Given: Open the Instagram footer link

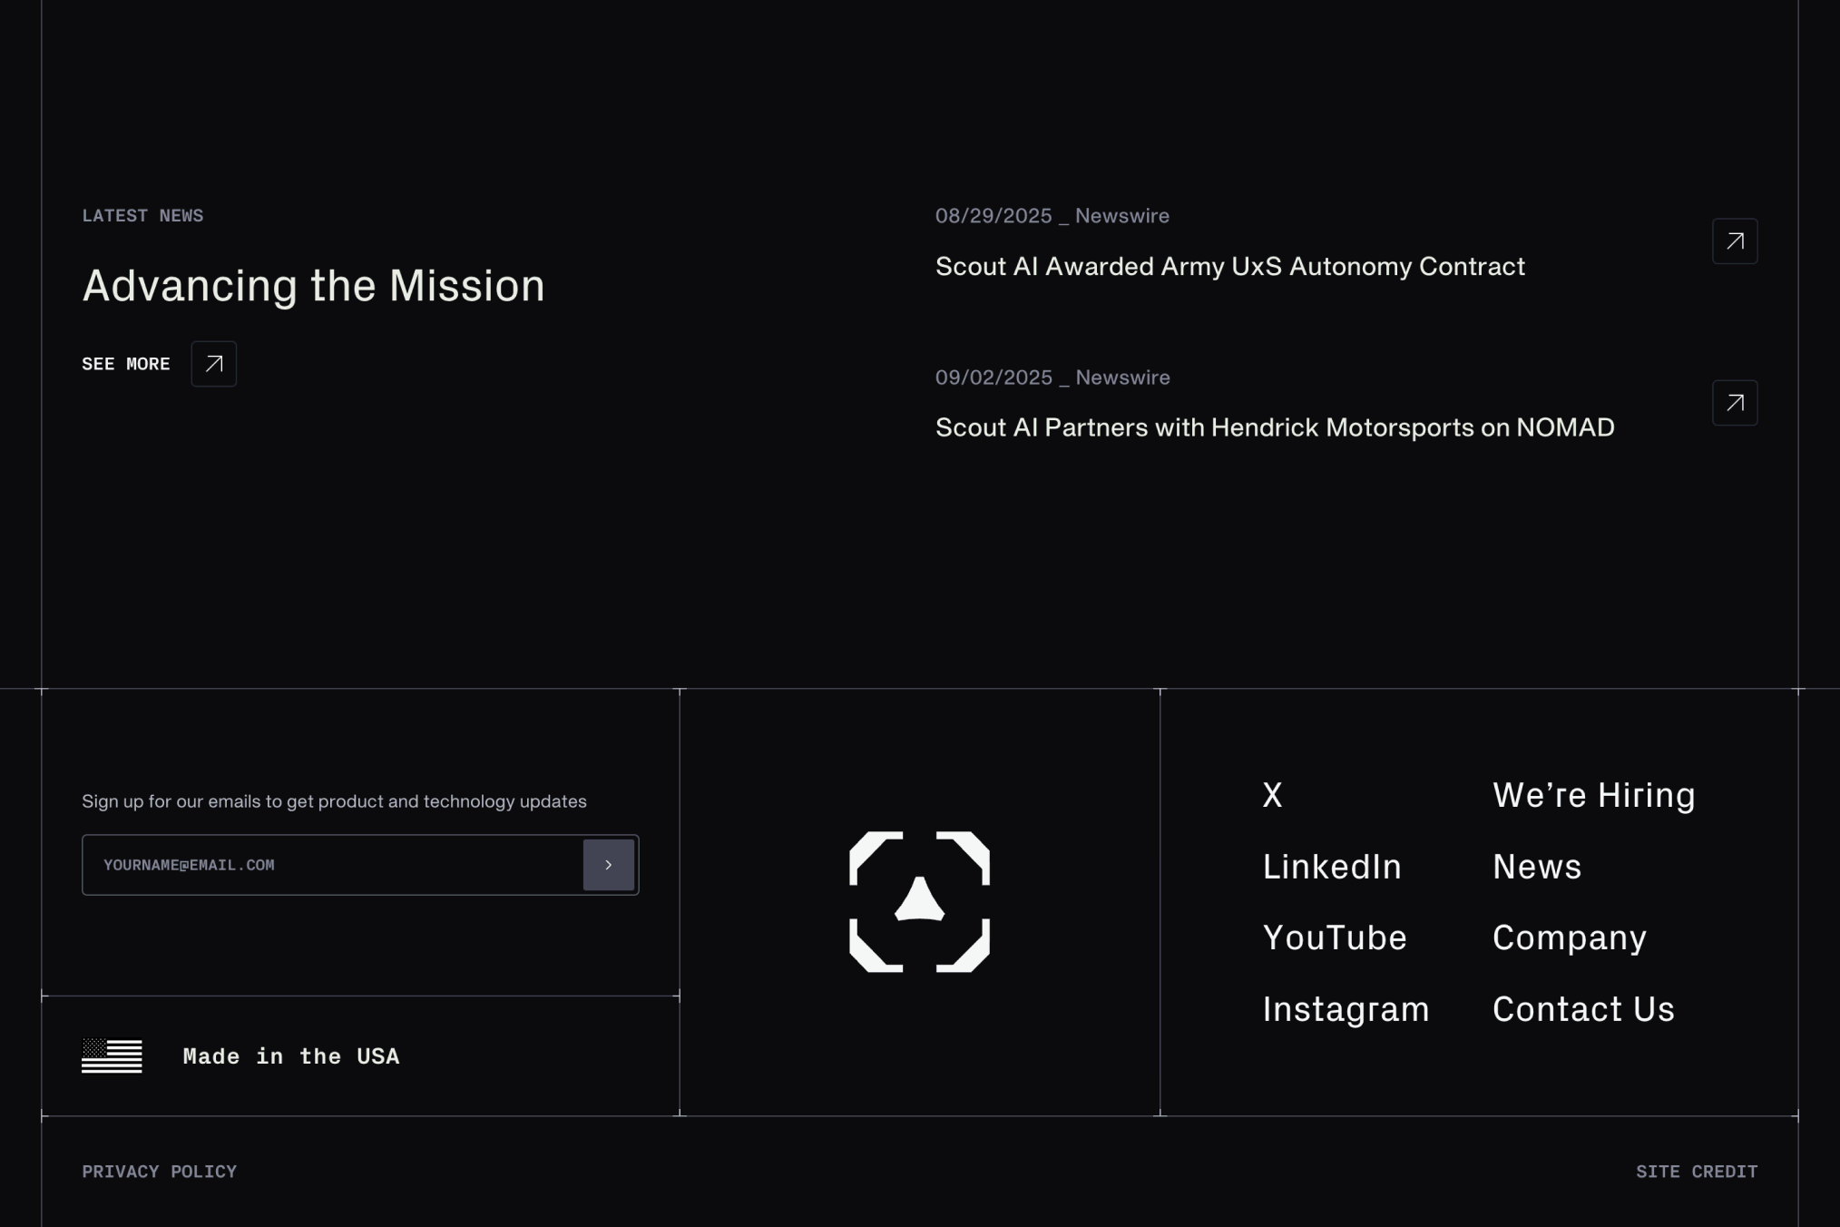Looking at the screenshot, I should [x=1345, y=1009].
